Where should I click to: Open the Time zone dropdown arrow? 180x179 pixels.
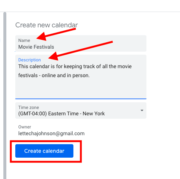[x=142, y=110]
